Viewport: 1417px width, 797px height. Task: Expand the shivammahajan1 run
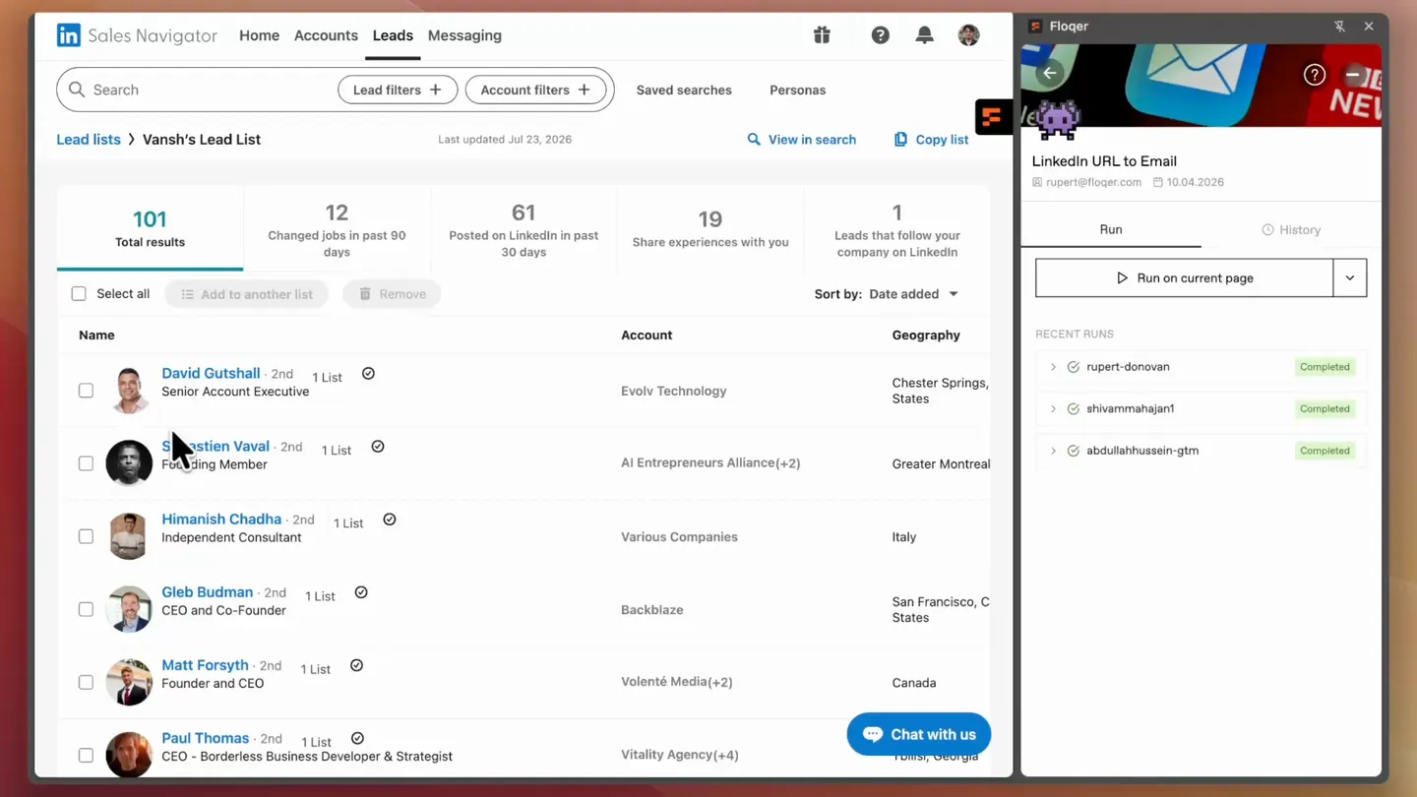coord(1053,408)
